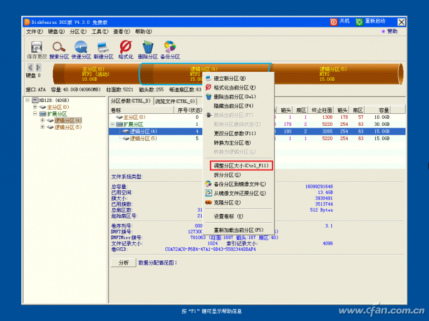Choose Backup Partition to Image File (备份分区到镜像文件)
Viewport: 429px width, 321px height.
click(x=239, y=184)
